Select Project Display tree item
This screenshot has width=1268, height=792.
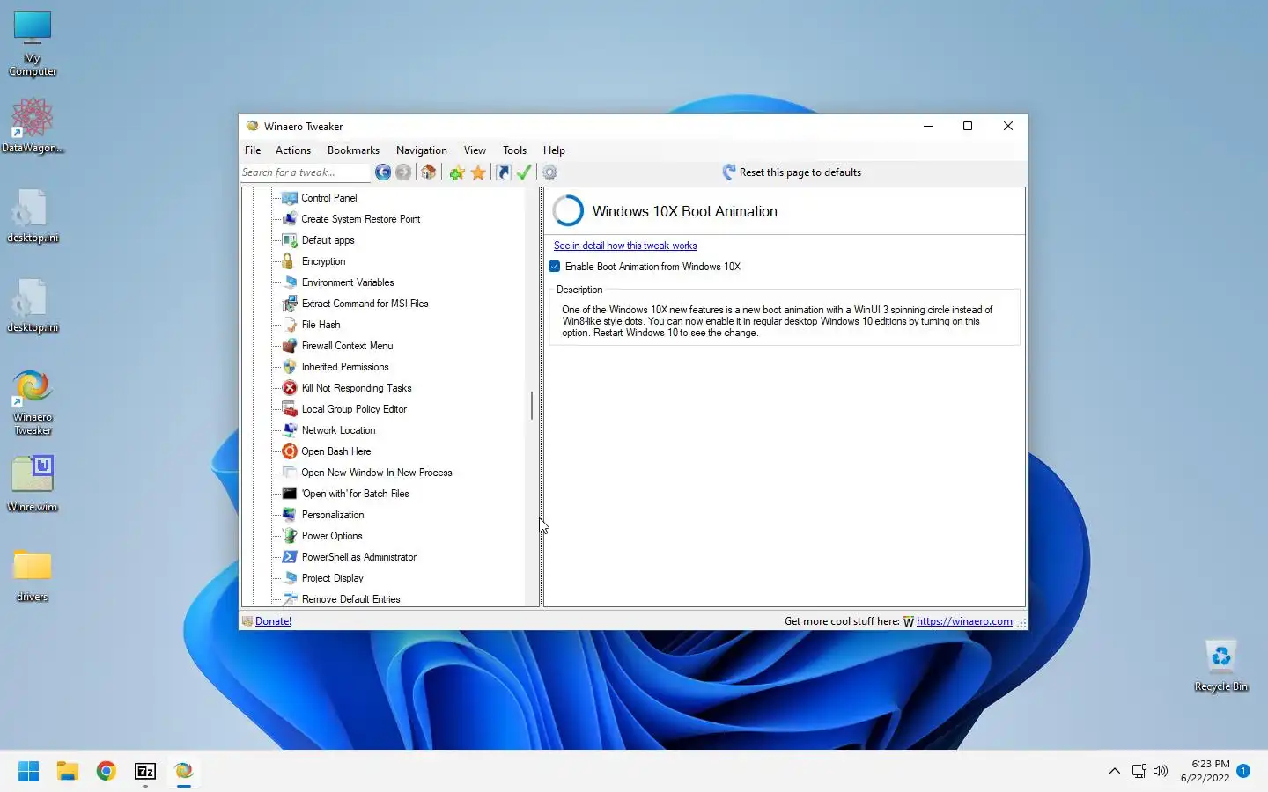[332, 578]
